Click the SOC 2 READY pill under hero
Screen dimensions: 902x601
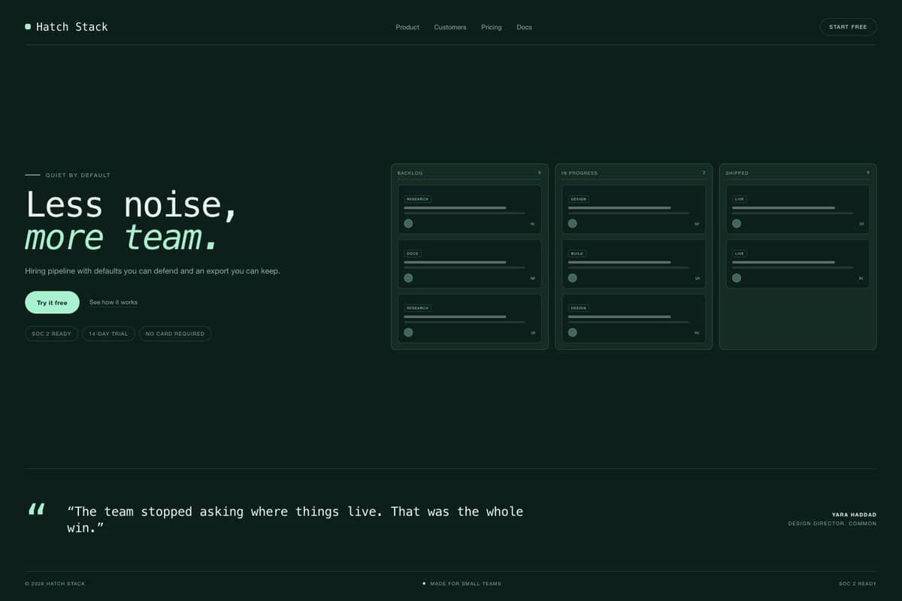51,334
